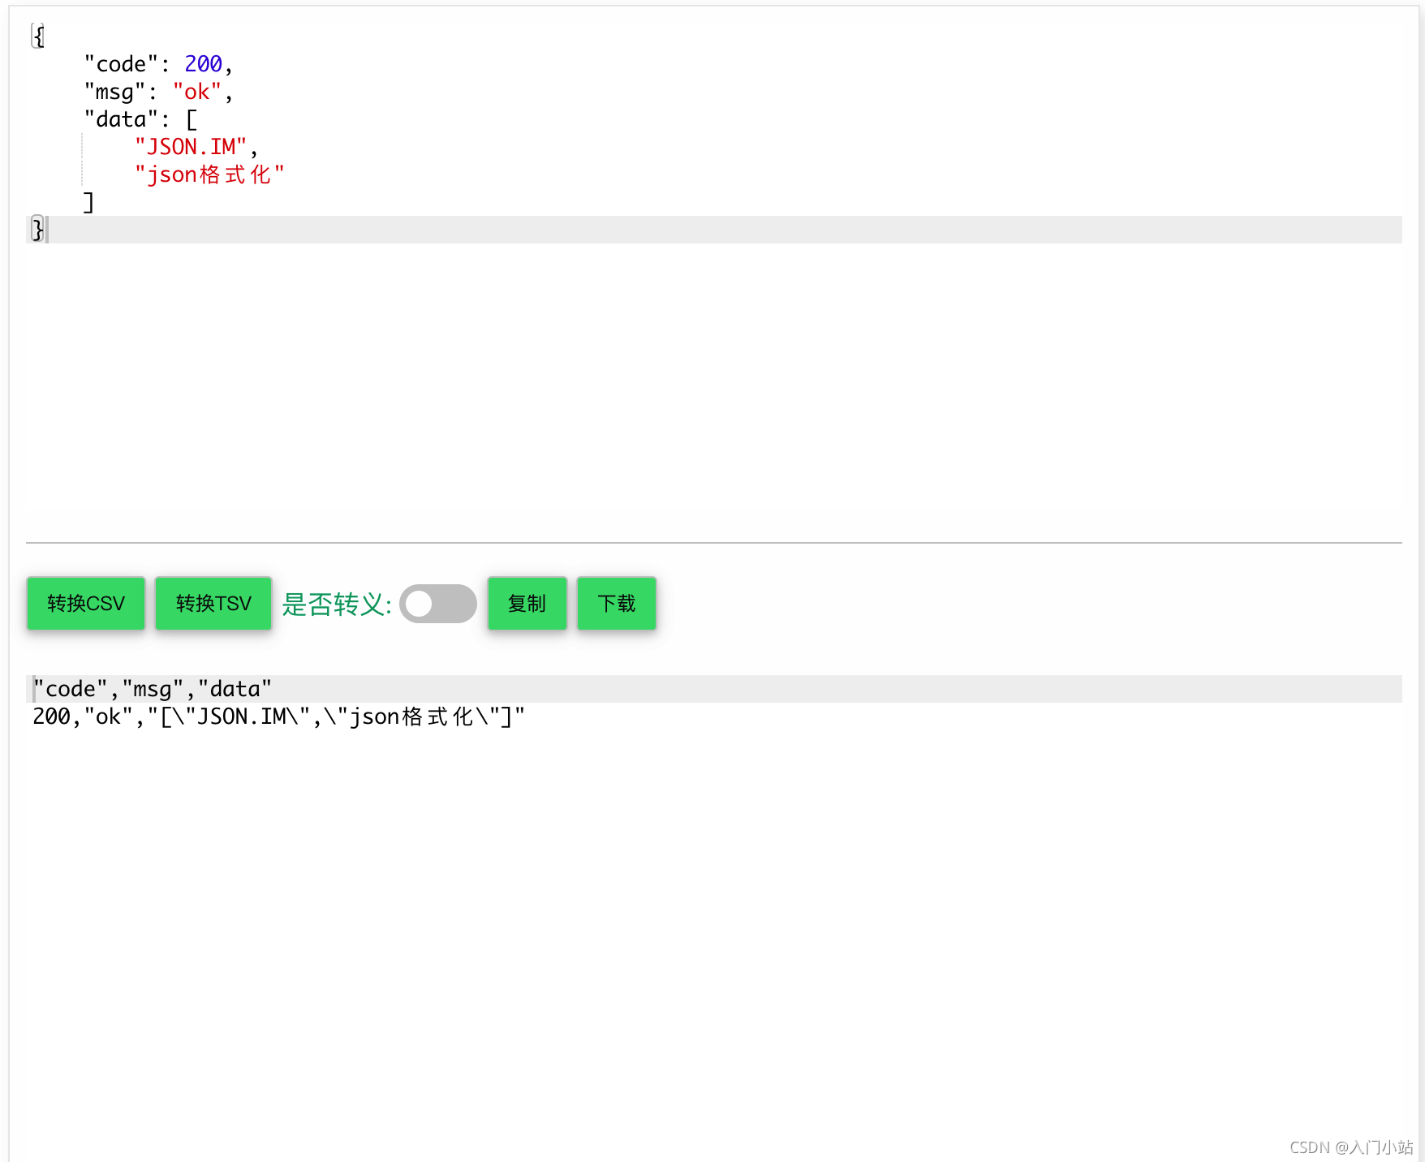This screenshot has height=1162, width=1425.
Task: Click the closing bracket ] line
Action: click(88, 202)
